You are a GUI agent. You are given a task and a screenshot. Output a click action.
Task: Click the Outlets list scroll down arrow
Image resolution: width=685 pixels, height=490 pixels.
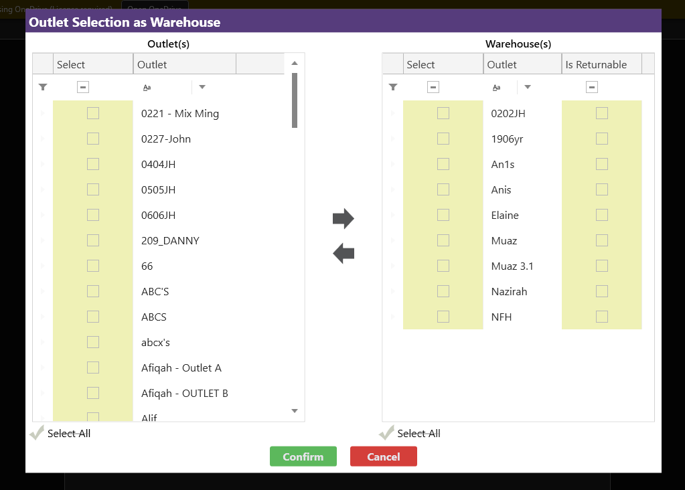coord(294,410)
